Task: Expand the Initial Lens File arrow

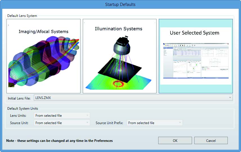Action: coord(230,98)
